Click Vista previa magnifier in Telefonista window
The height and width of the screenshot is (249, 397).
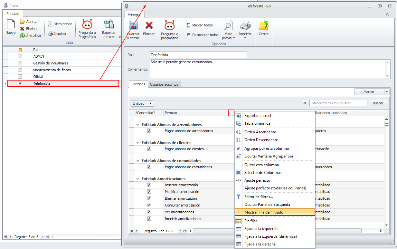(x=229, y=25)
